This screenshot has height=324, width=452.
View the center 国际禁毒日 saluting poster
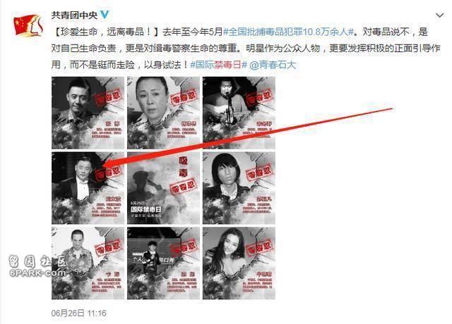163,188
